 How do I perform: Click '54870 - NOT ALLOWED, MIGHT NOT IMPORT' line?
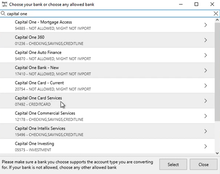pyautogui.click(x=53, y=59)
